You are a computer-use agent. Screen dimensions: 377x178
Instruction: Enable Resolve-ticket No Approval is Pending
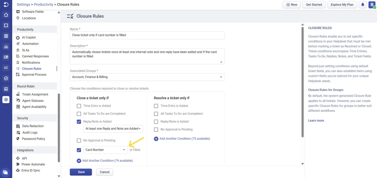[x=156, y=129]
